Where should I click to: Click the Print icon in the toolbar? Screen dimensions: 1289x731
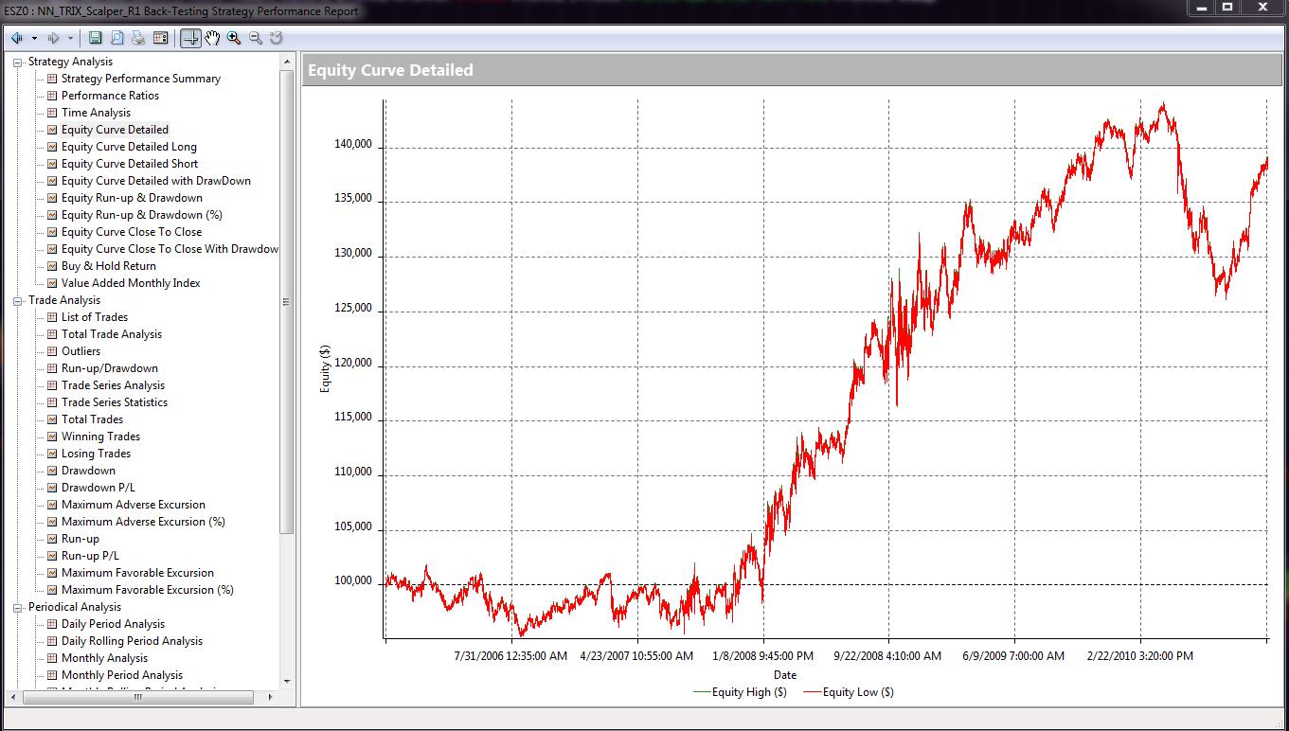[x=138, y=38]
